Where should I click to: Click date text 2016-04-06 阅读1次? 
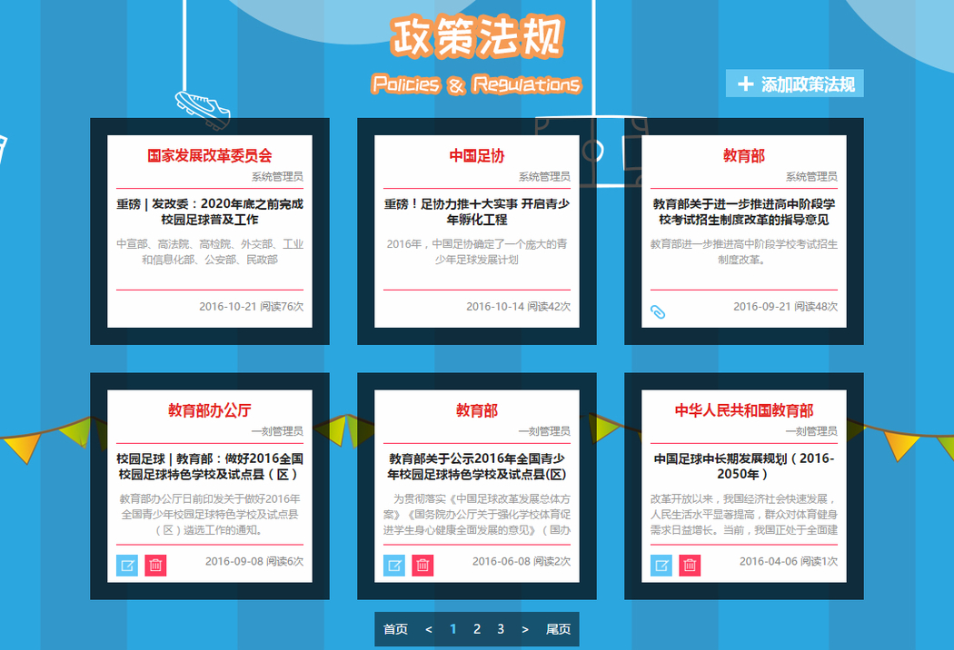(789, 561)
